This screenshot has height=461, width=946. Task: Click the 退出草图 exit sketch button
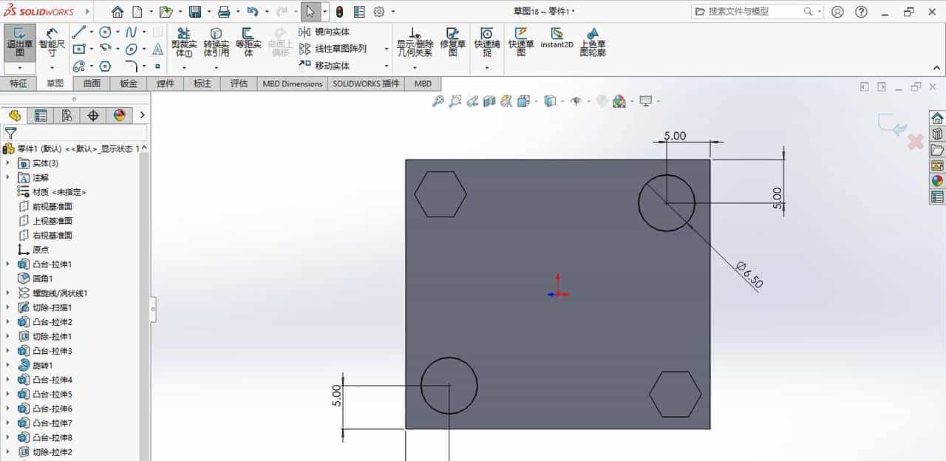tap(19, 41)
